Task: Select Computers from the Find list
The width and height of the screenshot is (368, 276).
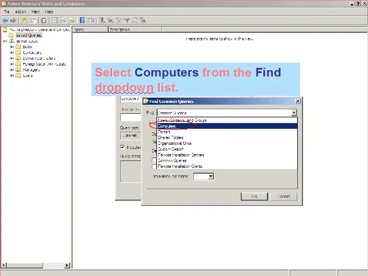Action: pos(167,126)
